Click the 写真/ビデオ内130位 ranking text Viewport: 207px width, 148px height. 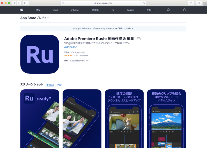tap(75, 52)
